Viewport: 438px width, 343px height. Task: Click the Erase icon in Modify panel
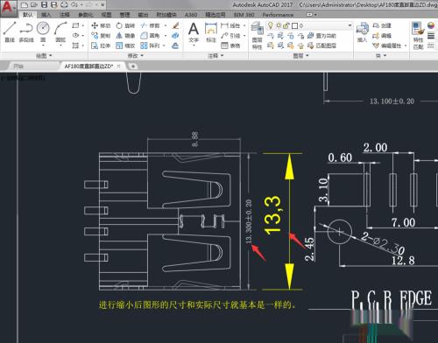pos(175,25)
